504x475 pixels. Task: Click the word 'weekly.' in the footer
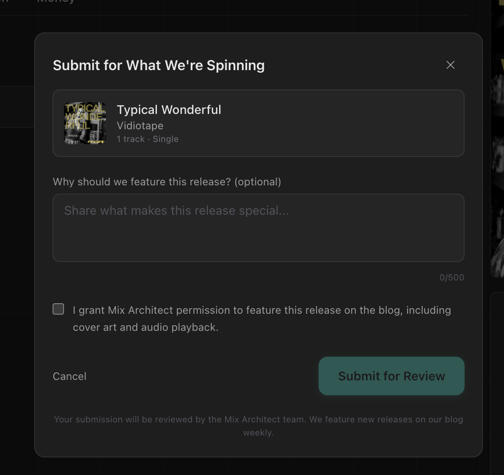(x=259, y=432)
